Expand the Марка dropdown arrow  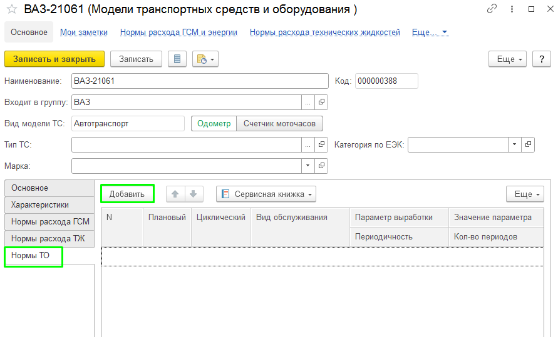[308, 166]
